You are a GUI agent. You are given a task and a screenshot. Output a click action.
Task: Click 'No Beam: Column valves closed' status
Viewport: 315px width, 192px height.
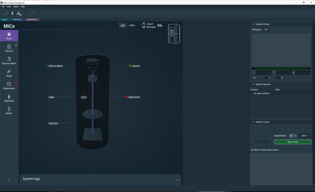[265, 150]
